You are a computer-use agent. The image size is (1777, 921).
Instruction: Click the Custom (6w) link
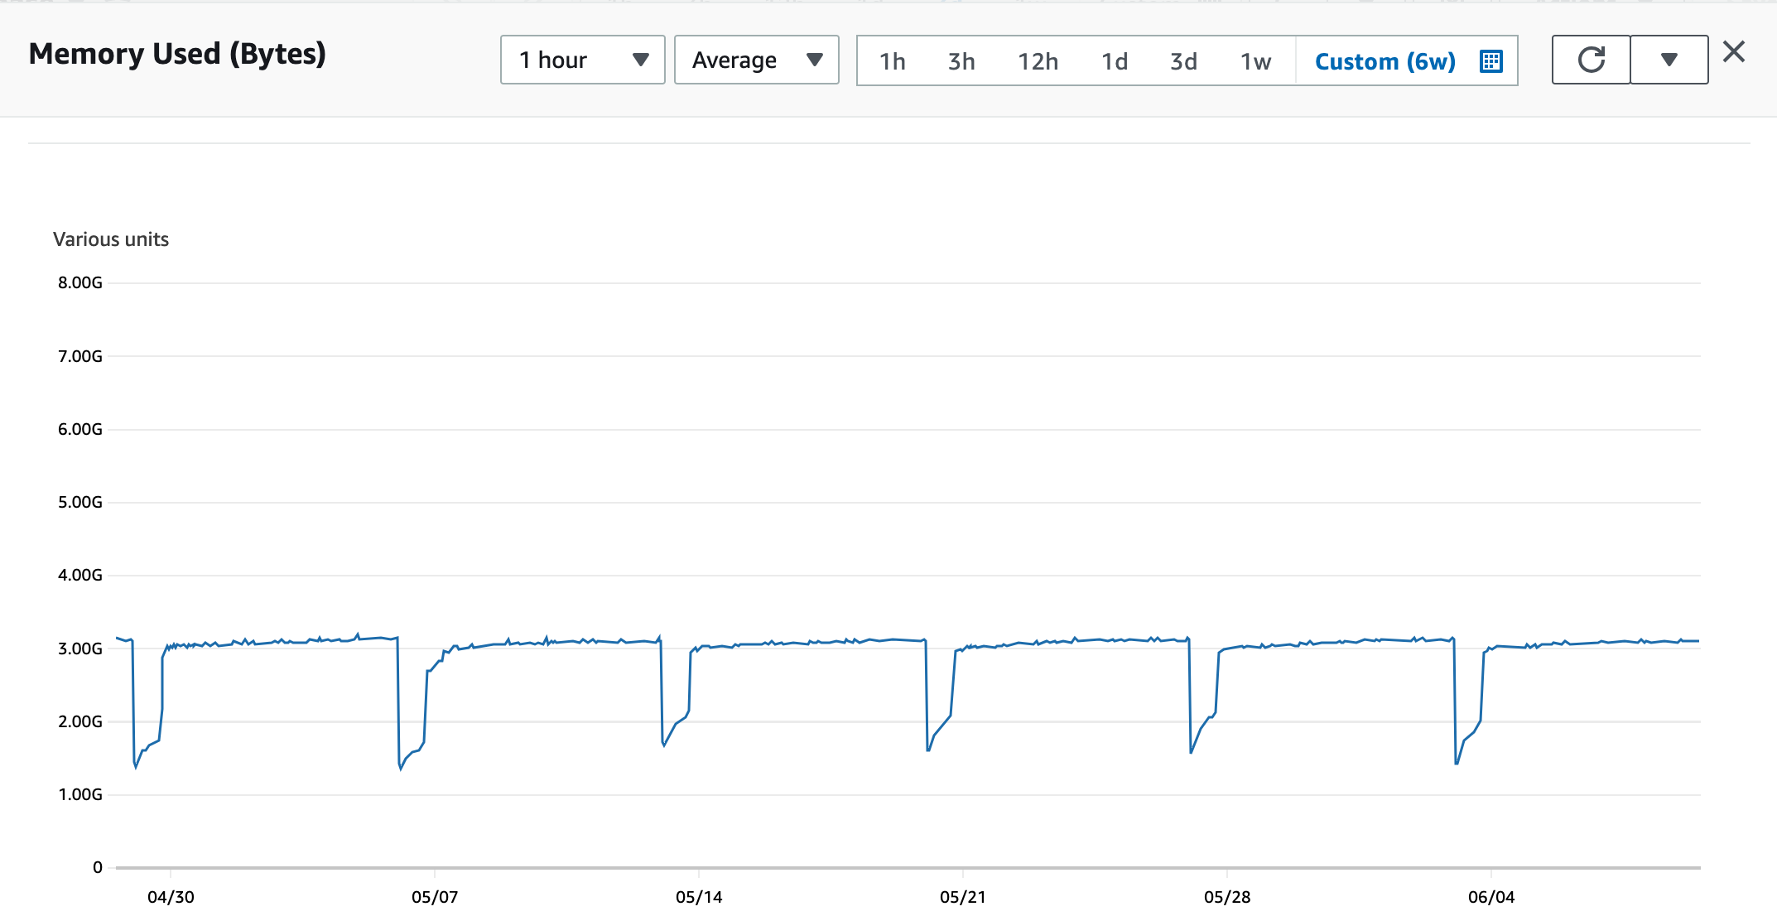(1385, 60)
